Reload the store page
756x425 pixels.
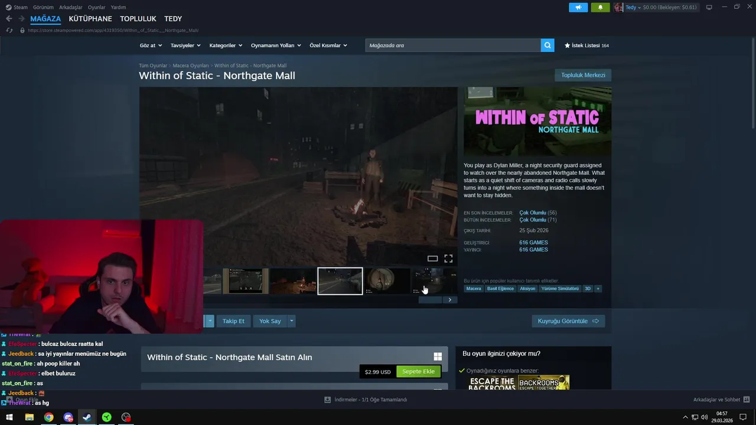[9, 30]
